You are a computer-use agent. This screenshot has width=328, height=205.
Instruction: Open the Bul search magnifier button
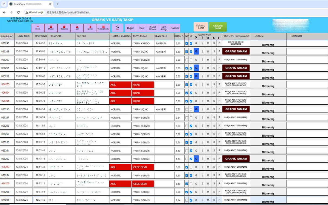118,28
